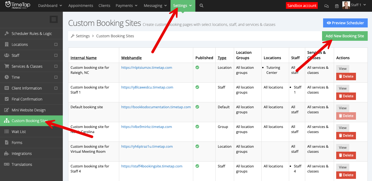
Task: Delete the Staff 1 booking site
Action: 346,96
